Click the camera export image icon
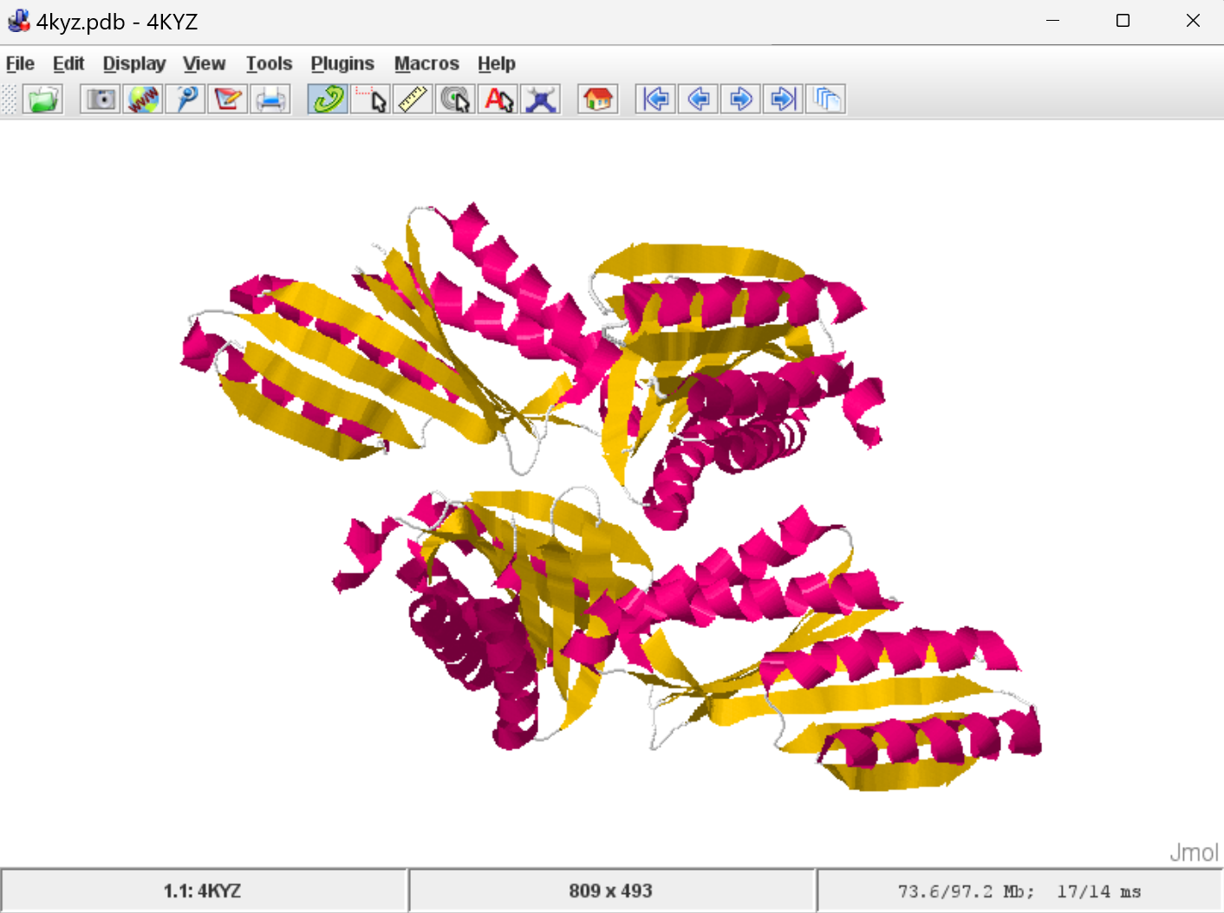The width and height of the screenshot is (1224, 913). tap(101, 100)
